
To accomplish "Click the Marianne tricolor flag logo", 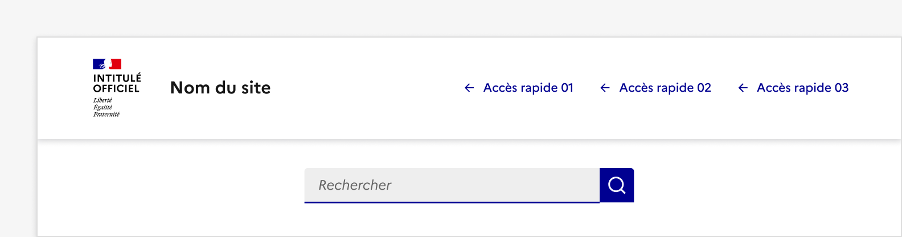I will pyautogui.click(x=107, y=64).
